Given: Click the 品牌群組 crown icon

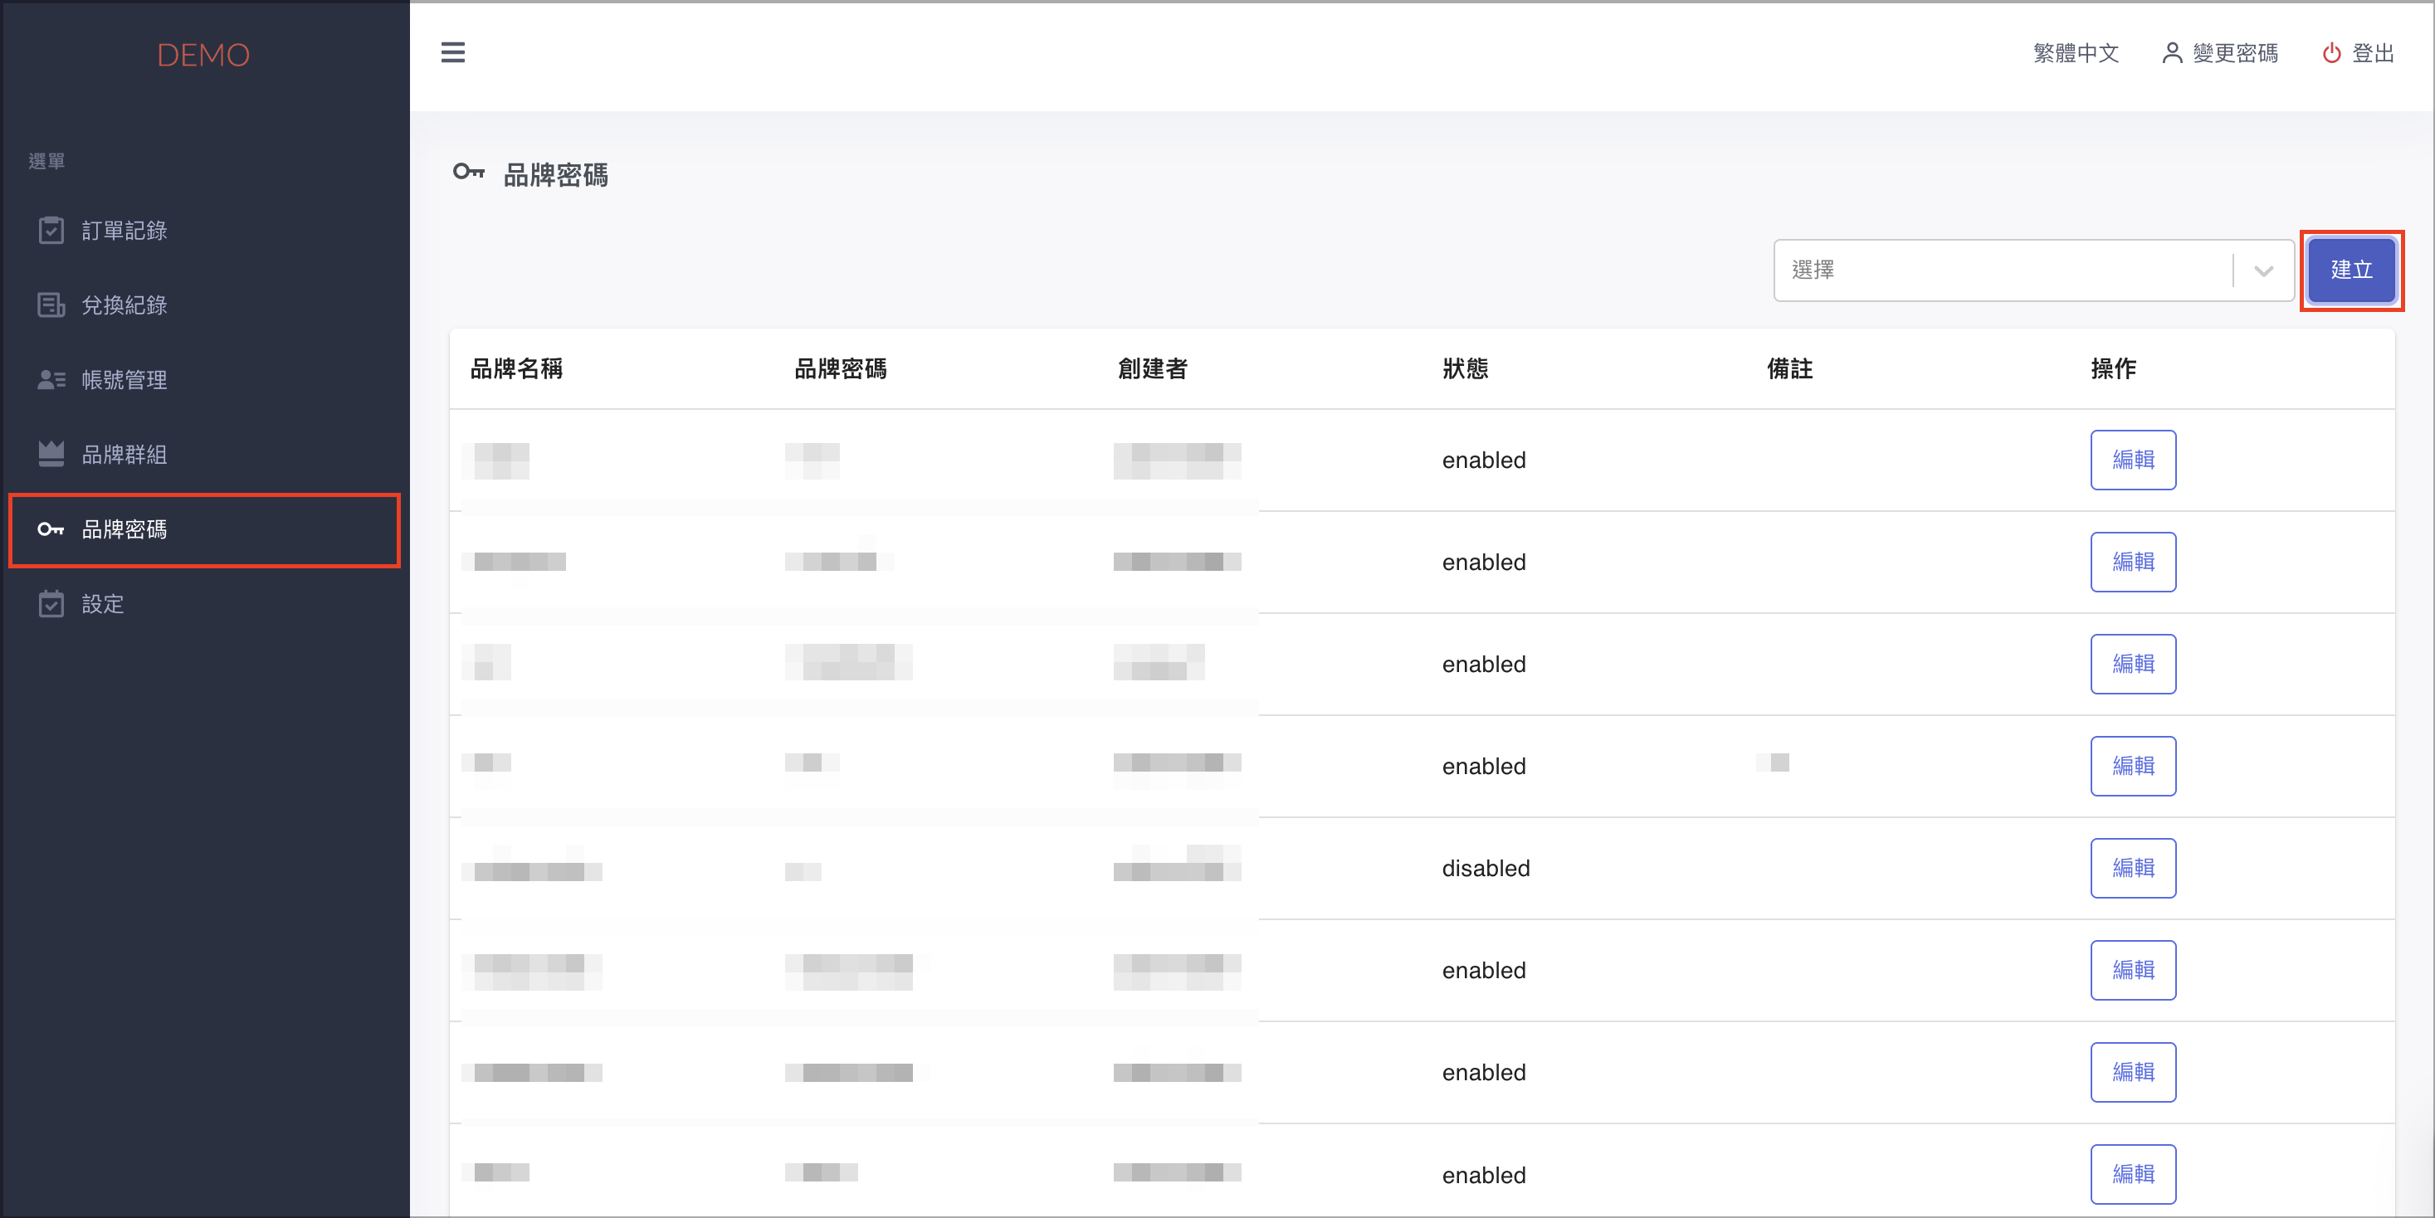Looking at the screenshot, I should [51, 455].
